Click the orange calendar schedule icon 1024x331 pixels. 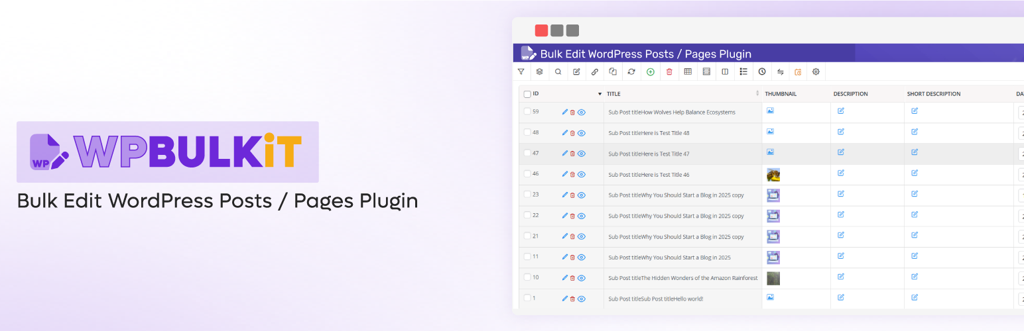click(x=798, y=71)
